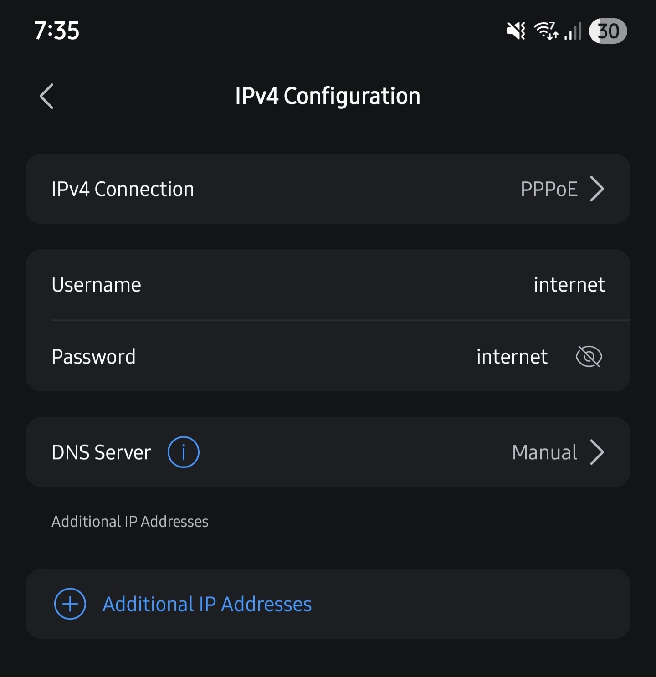Open the Manual DNS mode selector
Screen dimensions: 656x677
click(x=544, y=452)
